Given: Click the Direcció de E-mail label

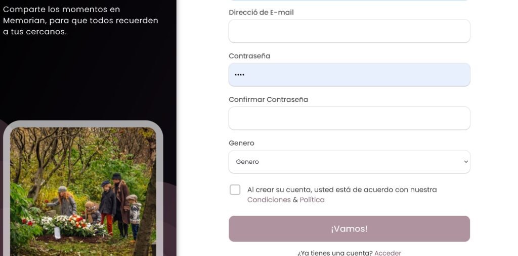Looking at the screenshot, I should pos(261,13).
